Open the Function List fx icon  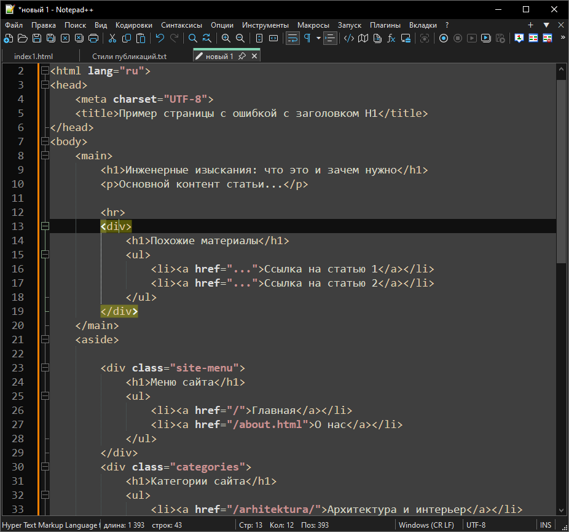point(391,38)
